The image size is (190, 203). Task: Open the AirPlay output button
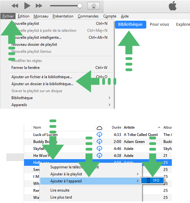94,6
